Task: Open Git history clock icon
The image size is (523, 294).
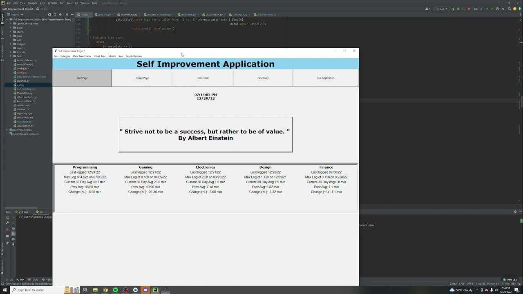Action: (x=497, y=9)
